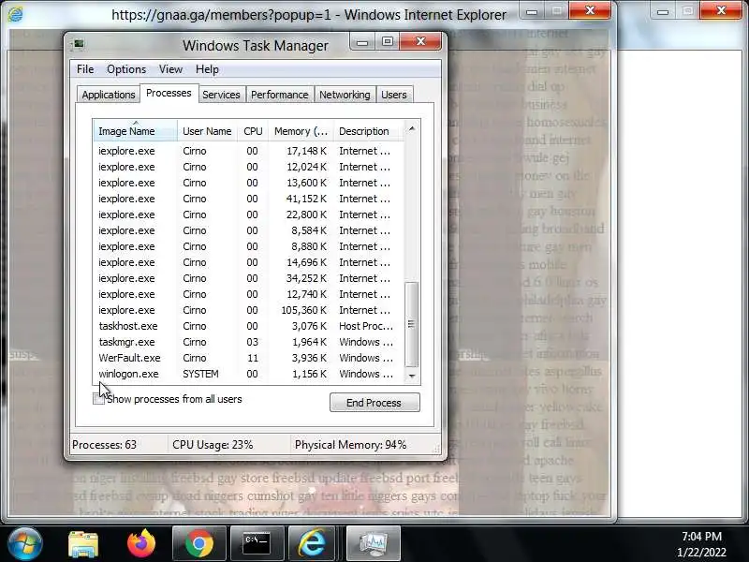Image resolution: width=749 pixels, height=562 pixels.
Task: Minimize the Windows Task Manager window
Action: point(362,41)
